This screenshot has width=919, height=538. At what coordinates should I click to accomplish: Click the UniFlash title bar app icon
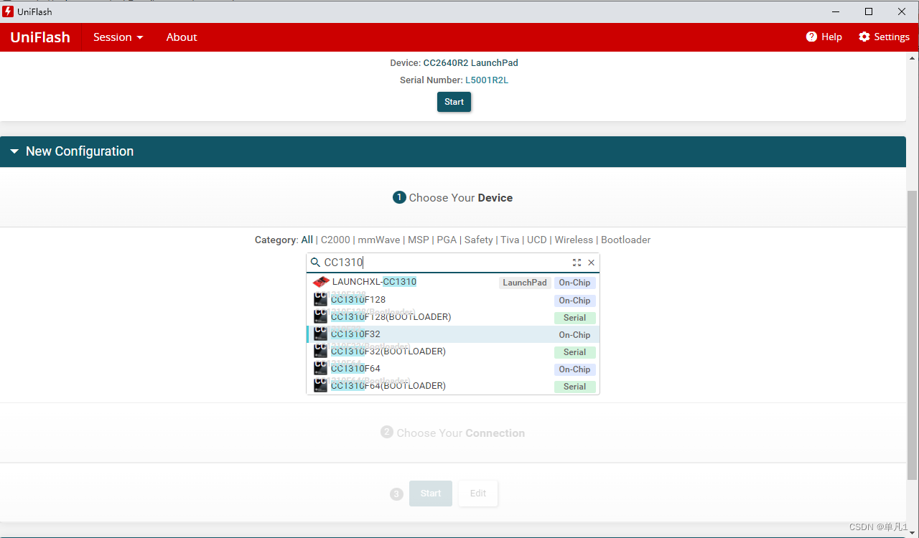tap(9, 11)
